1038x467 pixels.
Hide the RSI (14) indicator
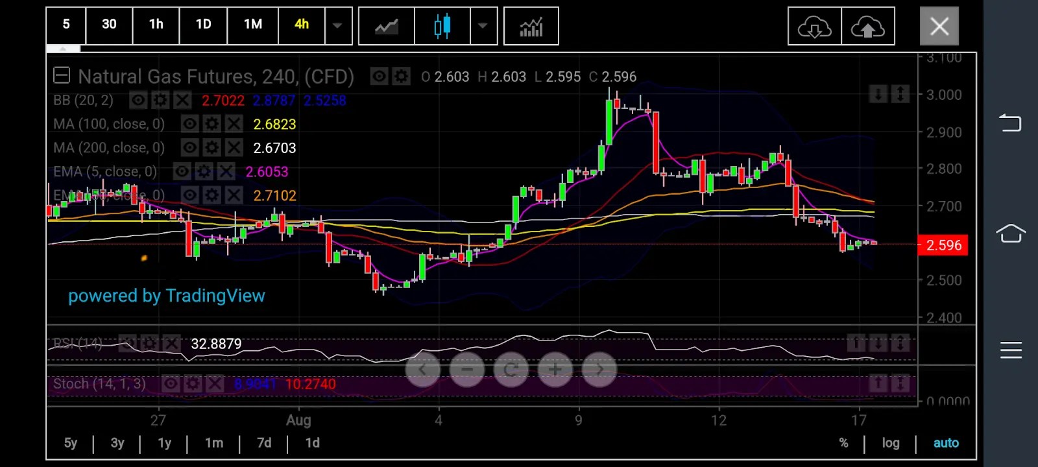click(127, 343)
